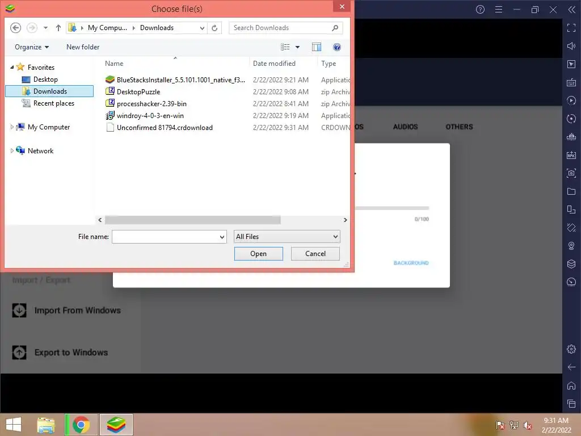This screenshot has width=581, height=436.
Task: Click the change view icon in file dialog
Action: [x=285, y=47]
